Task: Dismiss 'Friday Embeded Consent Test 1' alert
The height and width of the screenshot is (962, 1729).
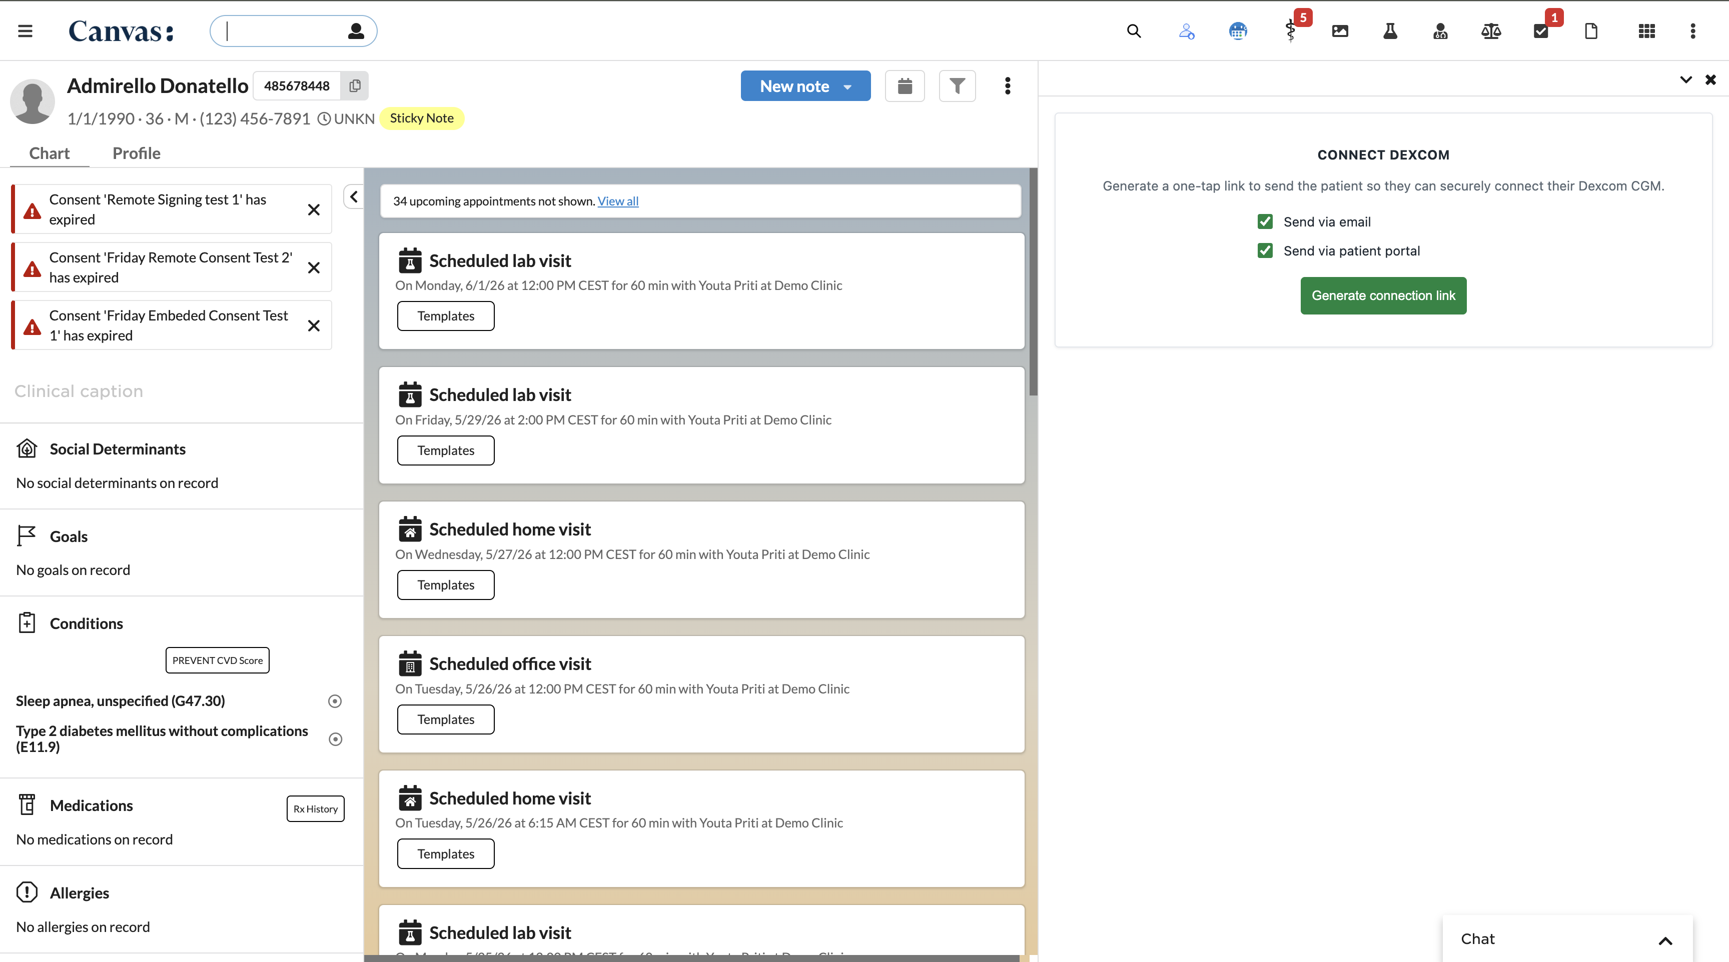Action: [x=314, y=325]
